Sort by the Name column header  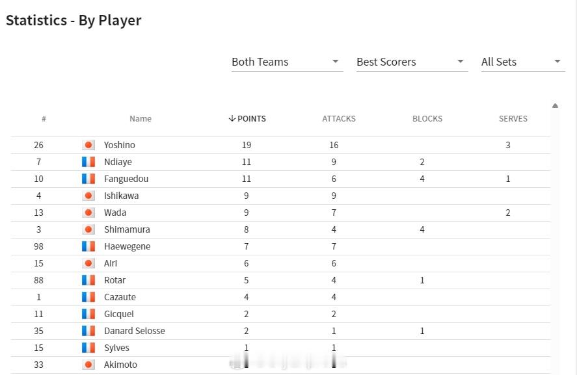pos(141,119)
